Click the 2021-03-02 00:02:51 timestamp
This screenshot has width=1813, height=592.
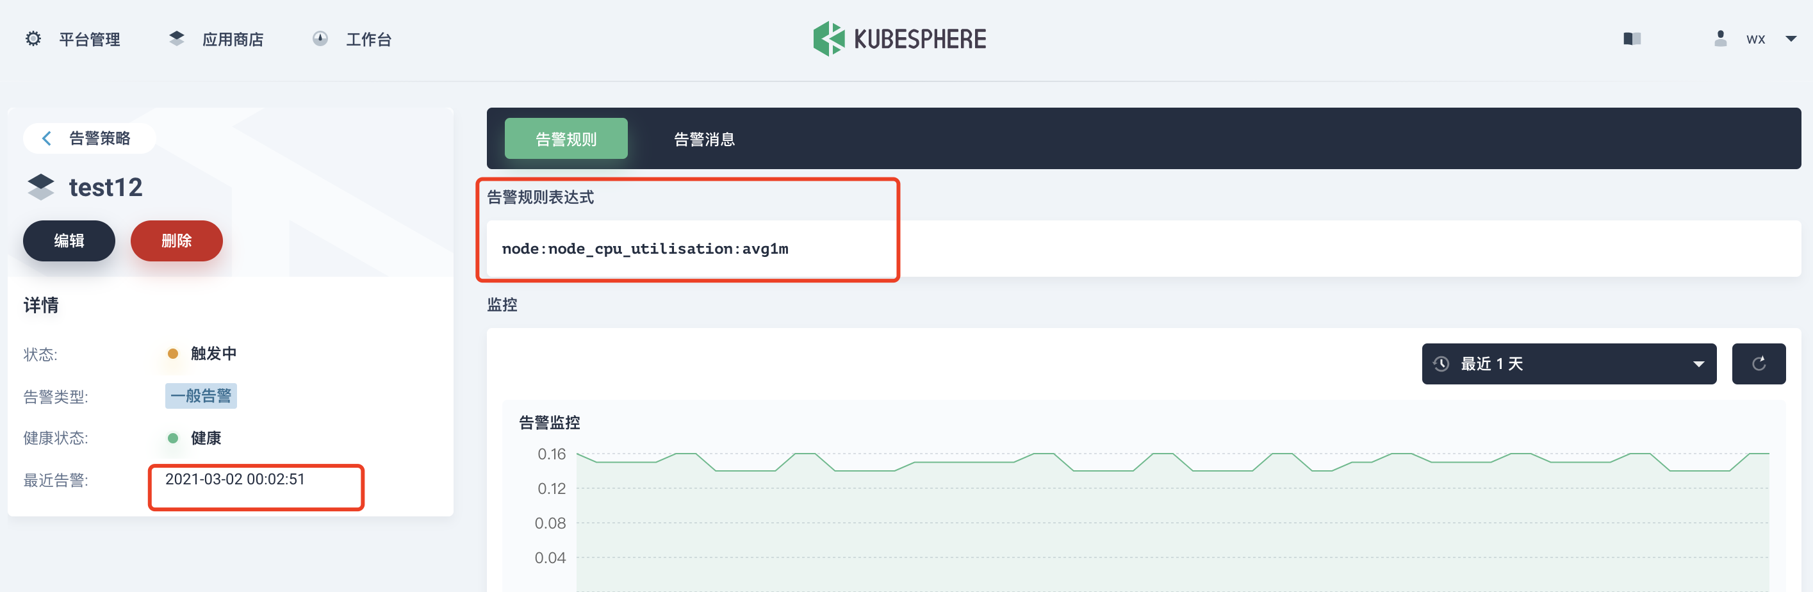click(235, 479)
